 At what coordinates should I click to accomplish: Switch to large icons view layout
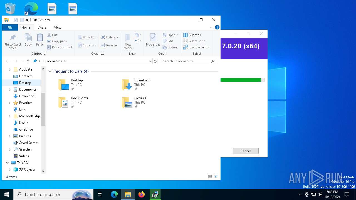click(216, 177)
